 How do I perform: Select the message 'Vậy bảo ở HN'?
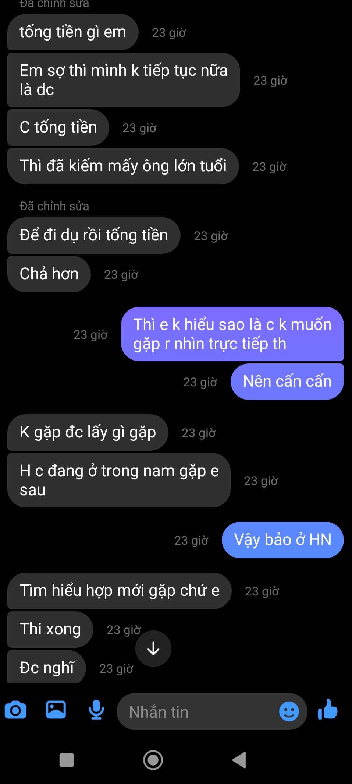point(283,540)
